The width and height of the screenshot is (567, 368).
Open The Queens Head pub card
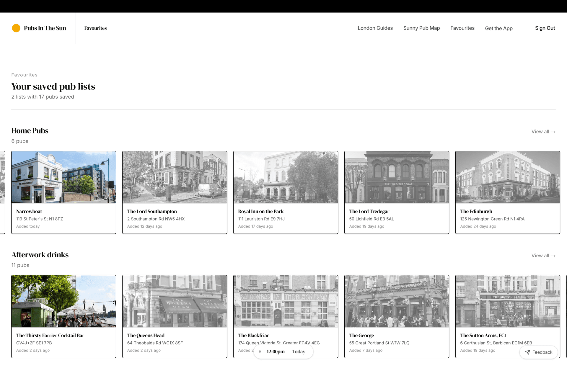click(175, 316)
